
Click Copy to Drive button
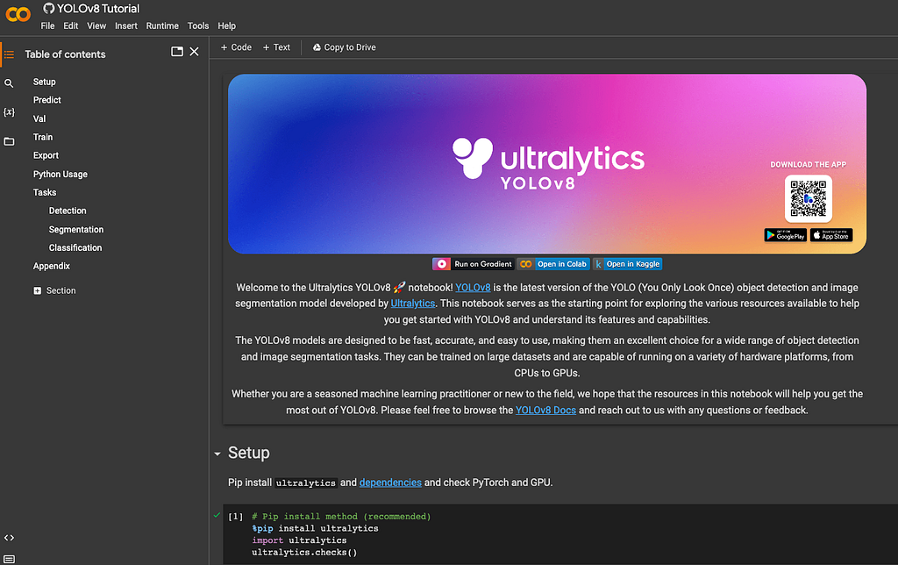[x=344, y=47]
